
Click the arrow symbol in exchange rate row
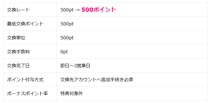[x=78, y=10]
